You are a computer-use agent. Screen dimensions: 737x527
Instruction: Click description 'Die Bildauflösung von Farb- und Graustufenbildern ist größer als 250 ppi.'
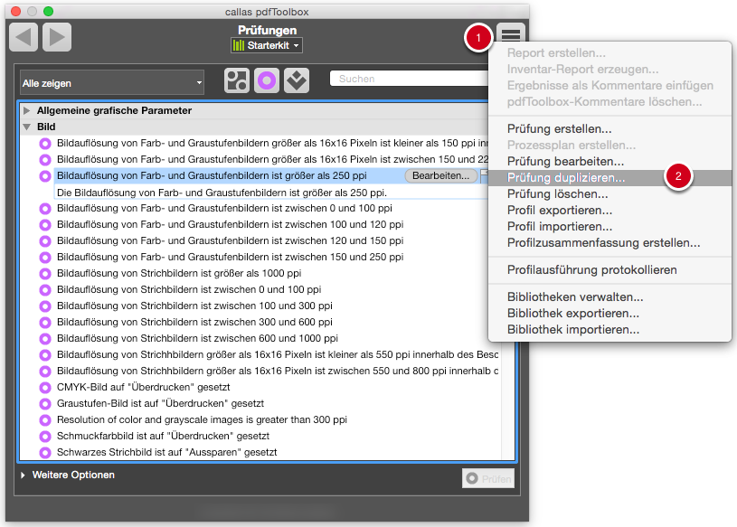[x=222, y=193]
